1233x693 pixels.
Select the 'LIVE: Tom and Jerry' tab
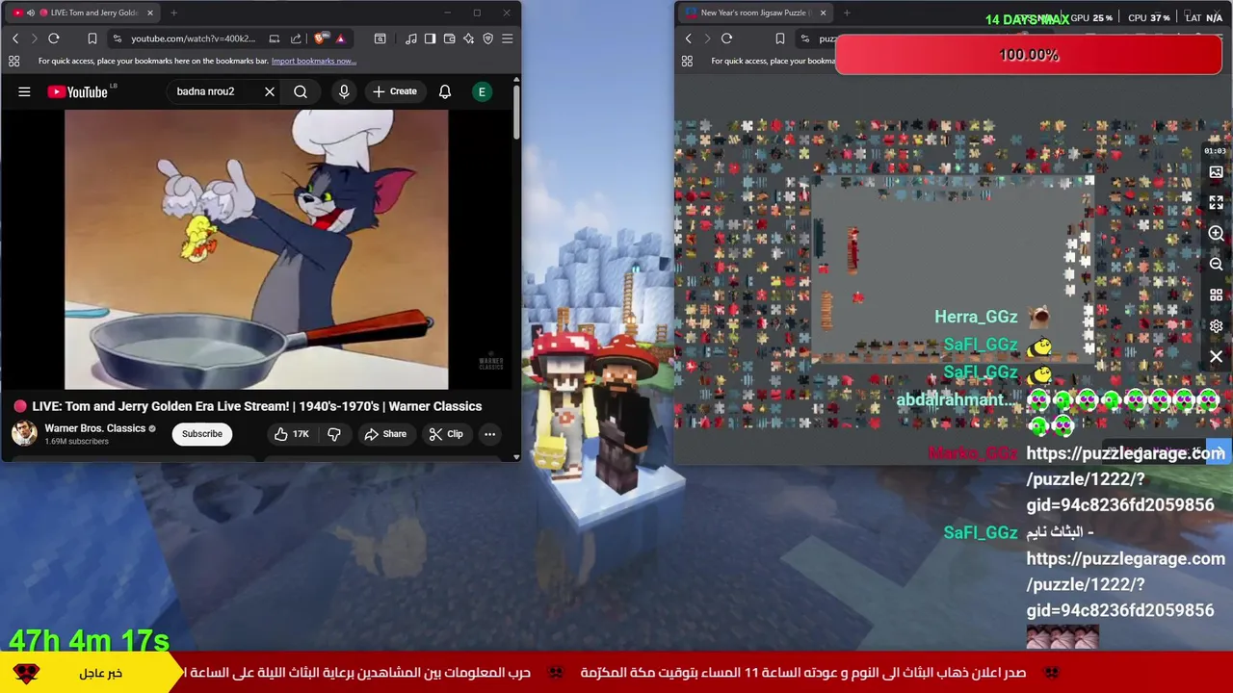83,13
